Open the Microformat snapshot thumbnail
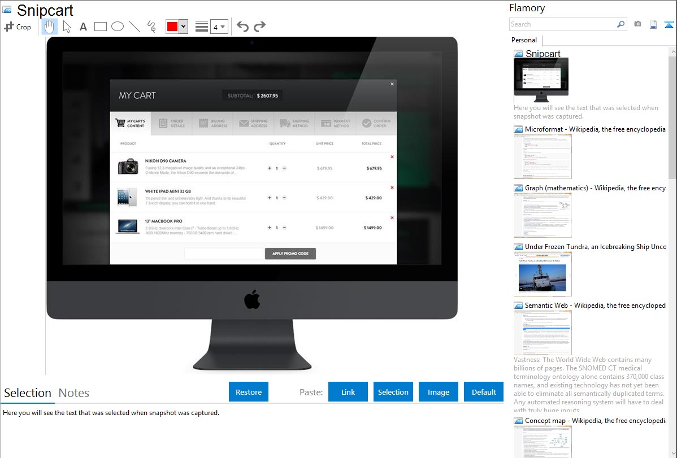Viewport: 677px width, 458px height. click(x=543, y=156)
